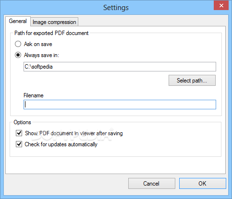Screen dimensions: 232x199
Task: Click the Check for updates automatically label
Action: pos(61,144)
